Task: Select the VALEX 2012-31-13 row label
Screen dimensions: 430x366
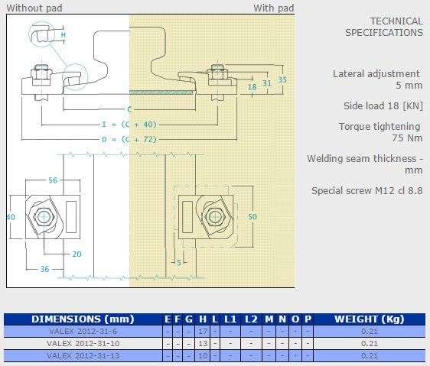Action: coord(83,355)
